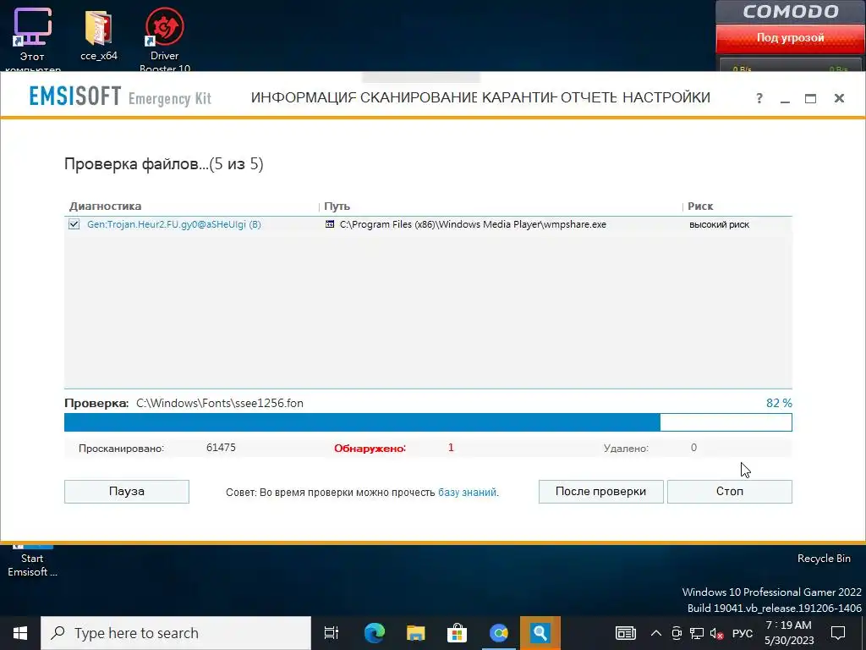
Task: Open the Recycle Bin on desktop
Action: 824,559
